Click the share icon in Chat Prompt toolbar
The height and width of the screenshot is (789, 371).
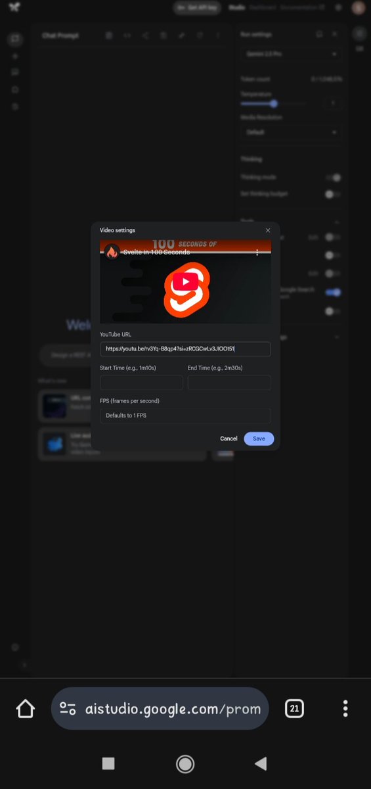pyautogui.click(x=146, y=35)
